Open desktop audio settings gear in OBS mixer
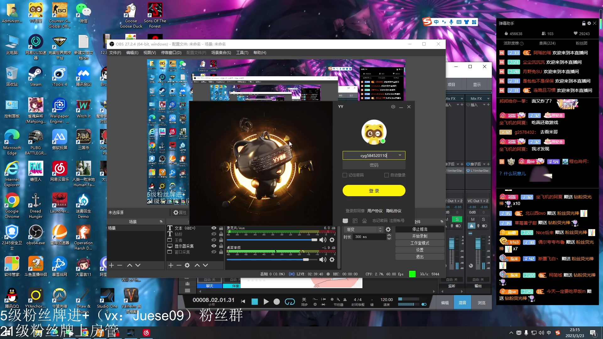Viewport: 603px width, 339px height. [332, 260]
